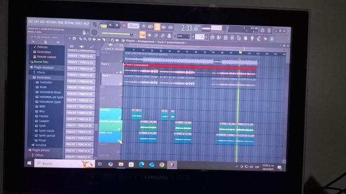Expand the Installed folder in browser

click(41, 145)
